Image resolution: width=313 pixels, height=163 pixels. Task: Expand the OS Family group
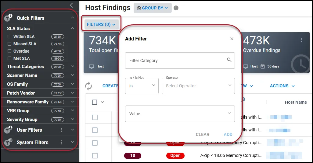coord(73,84)
